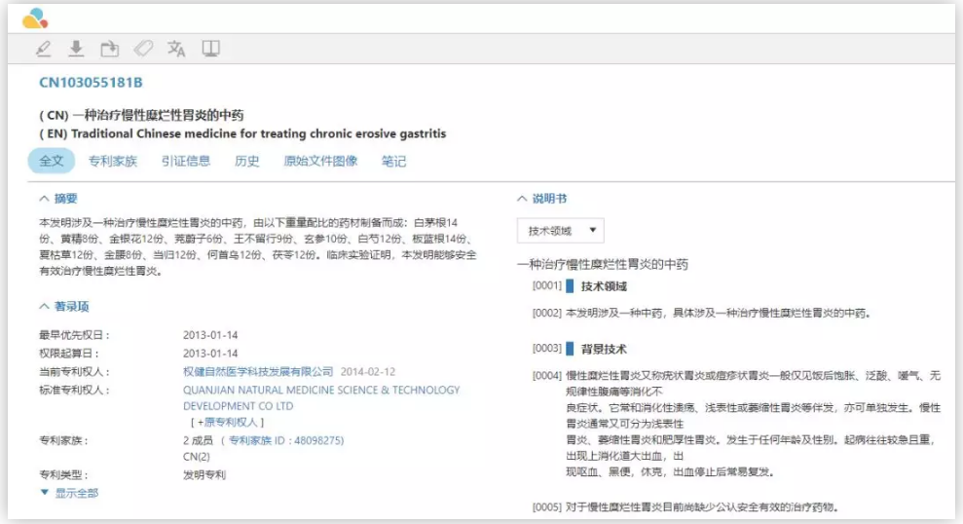
Task: Open the 技术领域 dropdown
Action: click(560, 231)
